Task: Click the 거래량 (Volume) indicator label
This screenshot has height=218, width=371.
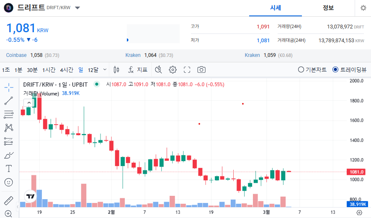Action: pos(41,93)
